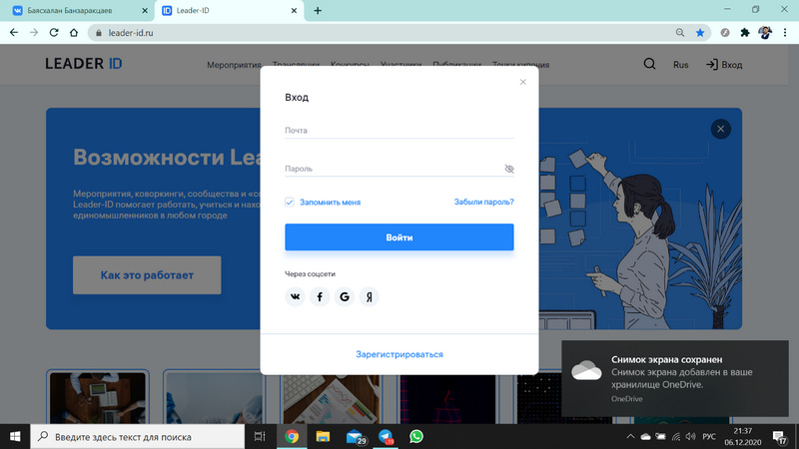
Task: Open the Chrome three-dot menu
Action: [785, 32]
